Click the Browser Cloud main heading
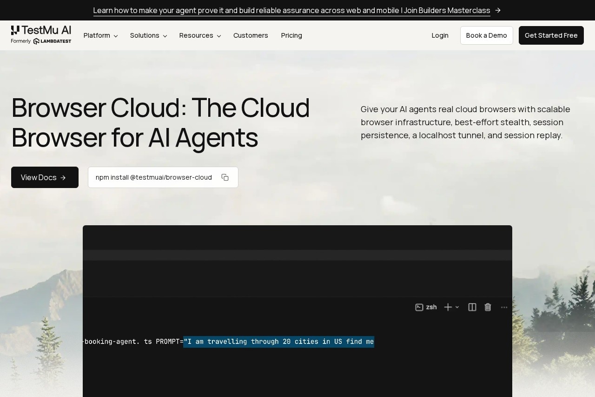The width and height of the screenshot is (595, 397). 160,122
